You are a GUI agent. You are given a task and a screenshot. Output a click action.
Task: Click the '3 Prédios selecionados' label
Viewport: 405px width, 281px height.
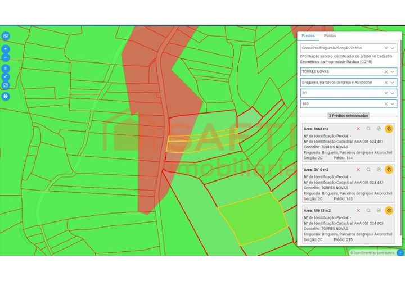click(348, 116)
